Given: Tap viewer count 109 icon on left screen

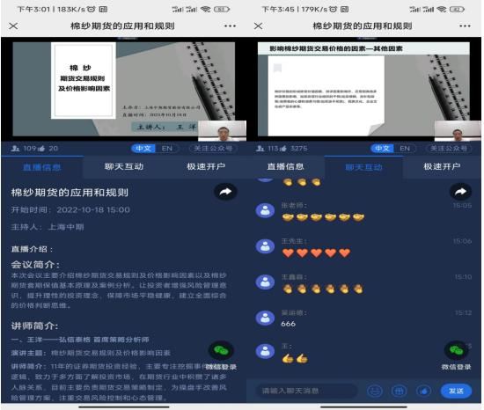Looking at the screenshot, I should (15, 149).
